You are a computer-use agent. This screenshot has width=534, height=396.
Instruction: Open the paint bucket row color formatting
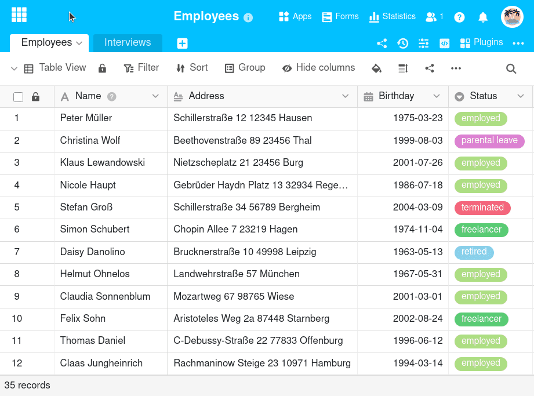click(x=376, y=68)
